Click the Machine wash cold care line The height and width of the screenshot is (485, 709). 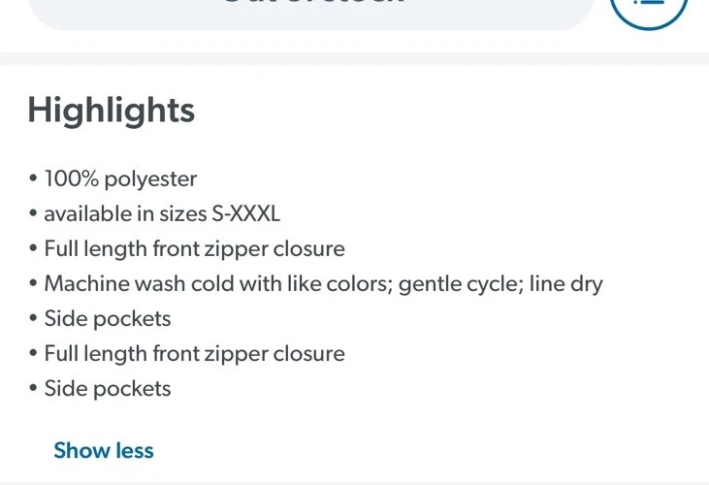tap(323, 284)
